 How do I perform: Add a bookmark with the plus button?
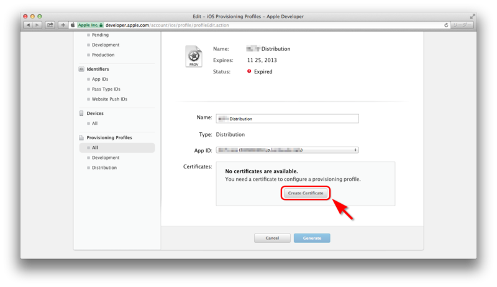coord(63,25)
